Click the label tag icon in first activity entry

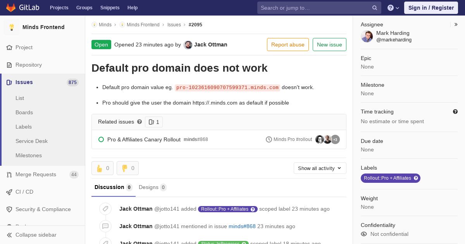coord(105,209)
